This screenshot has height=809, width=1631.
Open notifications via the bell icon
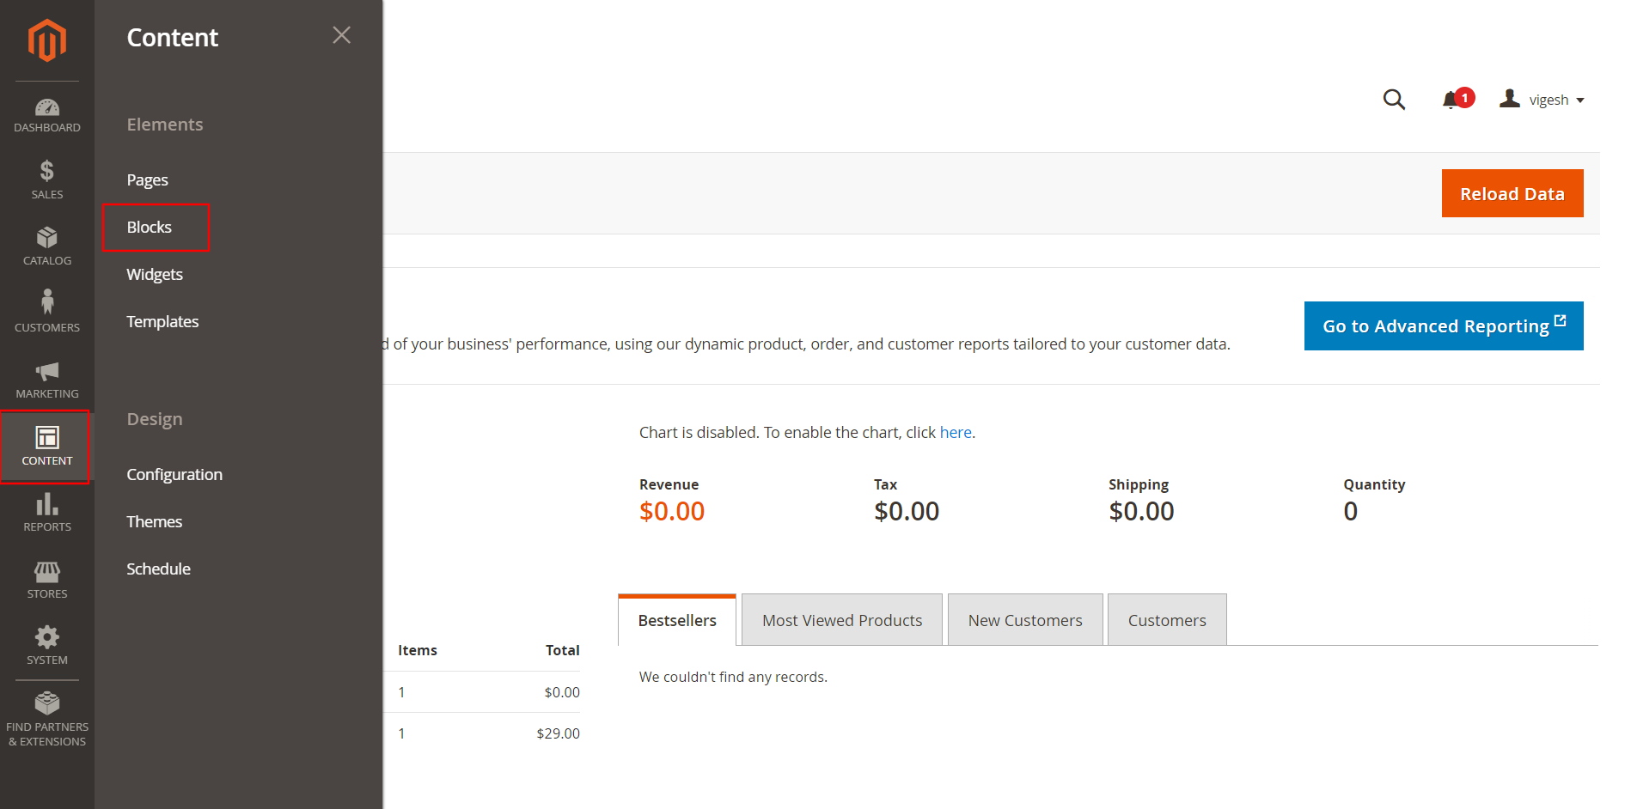(x=1452, y=100)
